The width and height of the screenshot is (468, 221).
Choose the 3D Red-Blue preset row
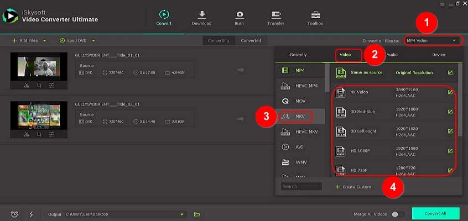tap(395, 112)
